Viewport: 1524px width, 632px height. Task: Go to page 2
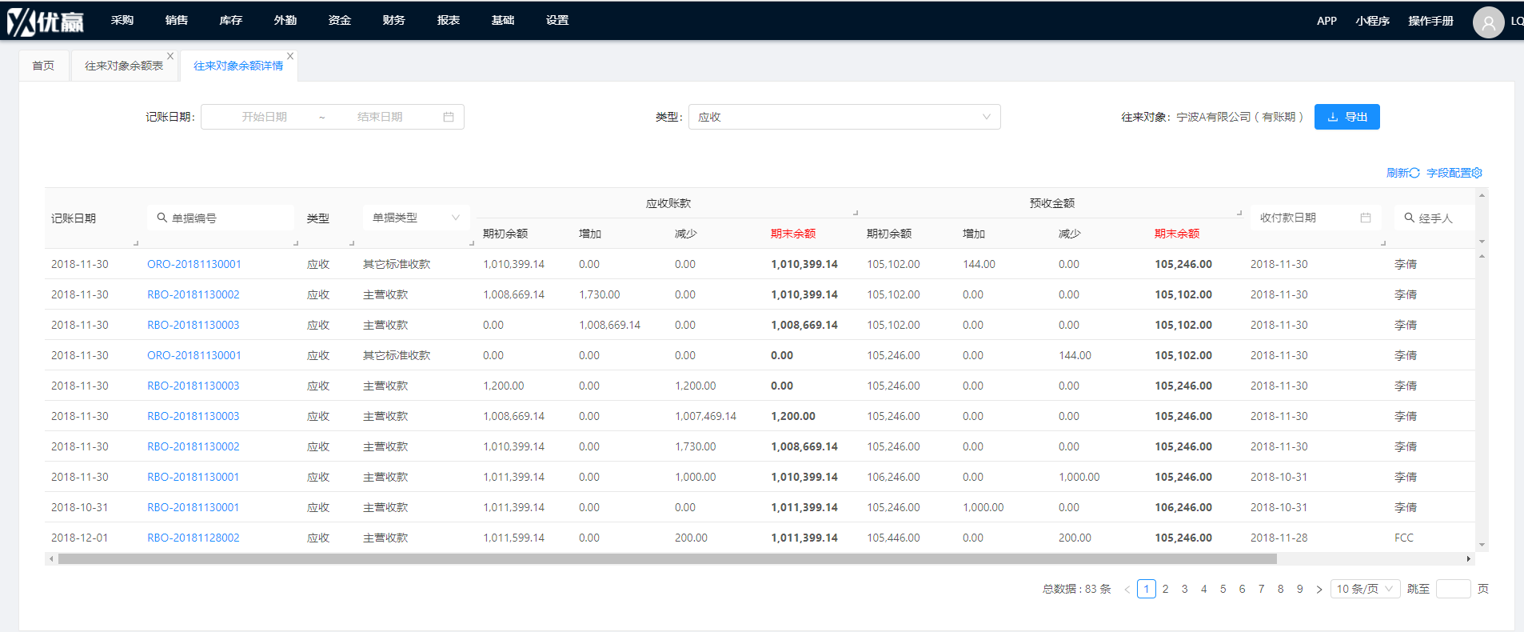(1166, 590)
